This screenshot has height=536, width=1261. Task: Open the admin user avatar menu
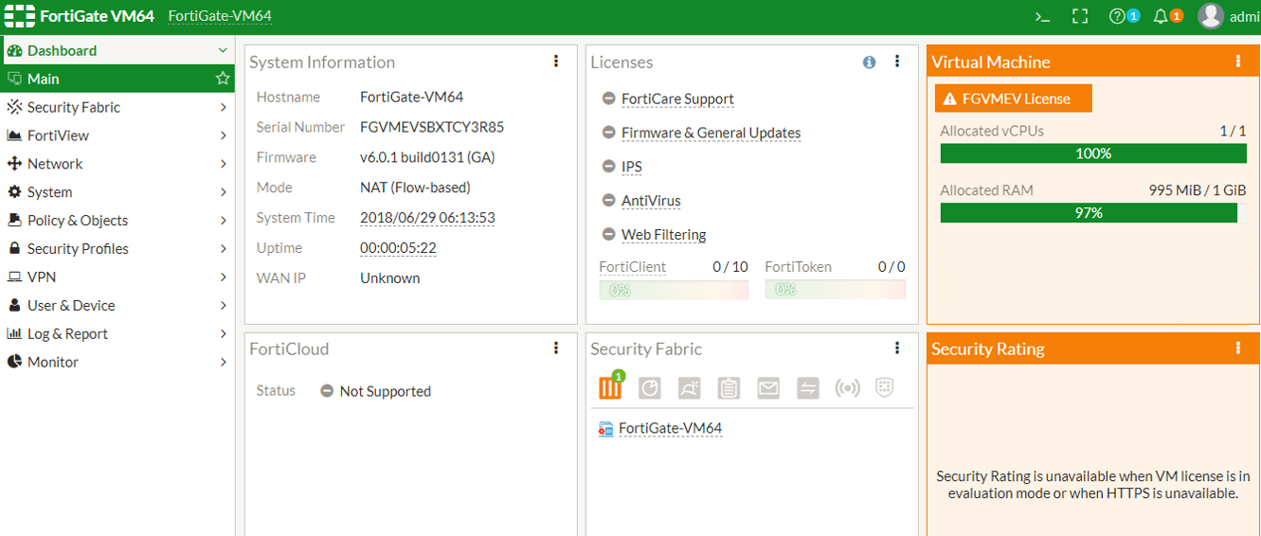(1210, 16)
